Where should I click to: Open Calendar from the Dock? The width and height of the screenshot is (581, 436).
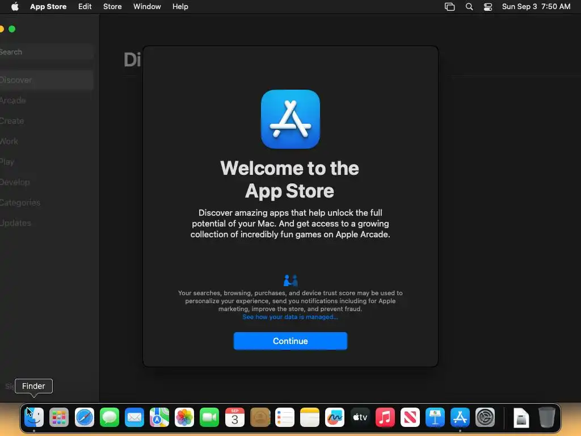[235, 417]
